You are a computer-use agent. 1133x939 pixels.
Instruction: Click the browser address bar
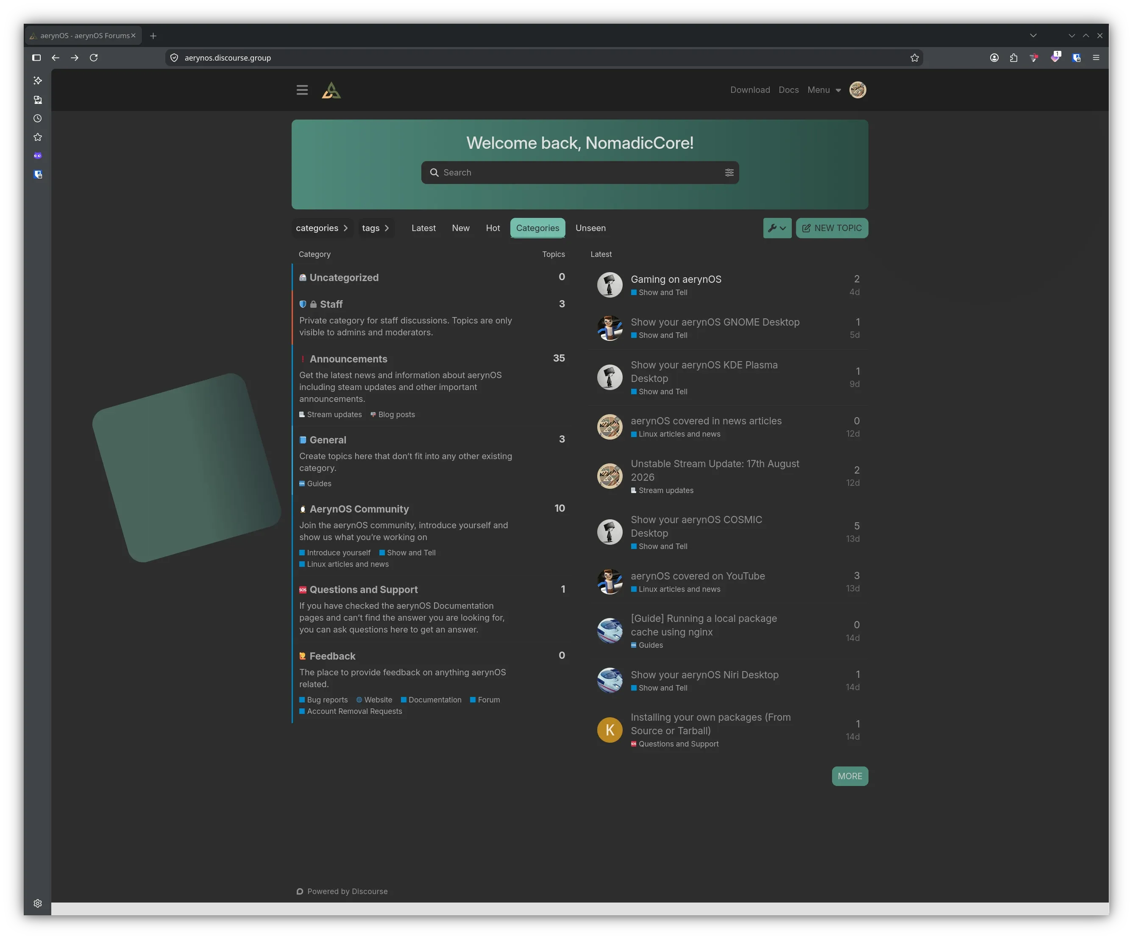pos(544,58)
